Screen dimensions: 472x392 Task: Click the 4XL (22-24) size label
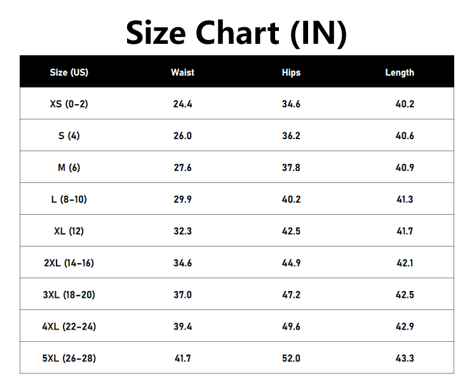coord(69,327)
